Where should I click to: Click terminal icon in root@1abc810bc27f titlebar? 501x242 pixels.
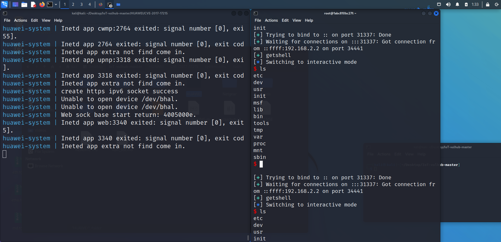click(256, 13)
